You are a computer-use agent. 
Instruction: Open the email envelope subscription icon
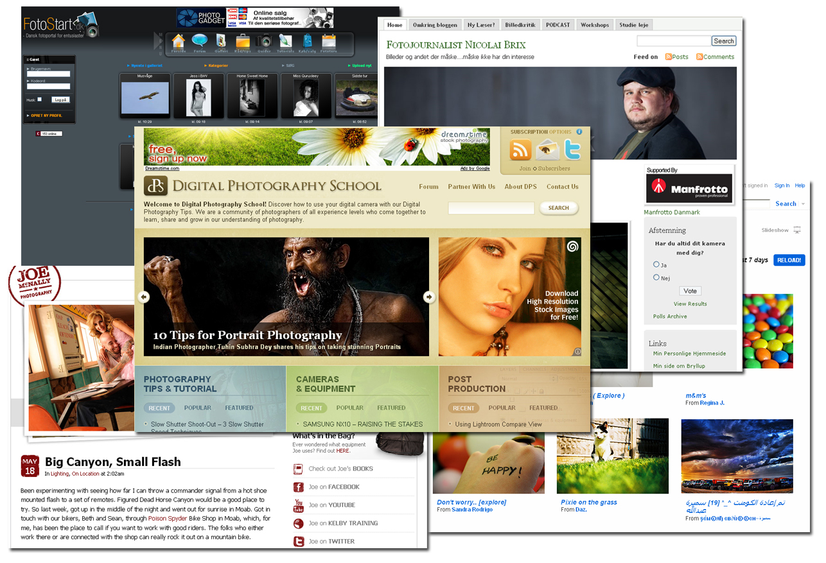pos(547,149)
